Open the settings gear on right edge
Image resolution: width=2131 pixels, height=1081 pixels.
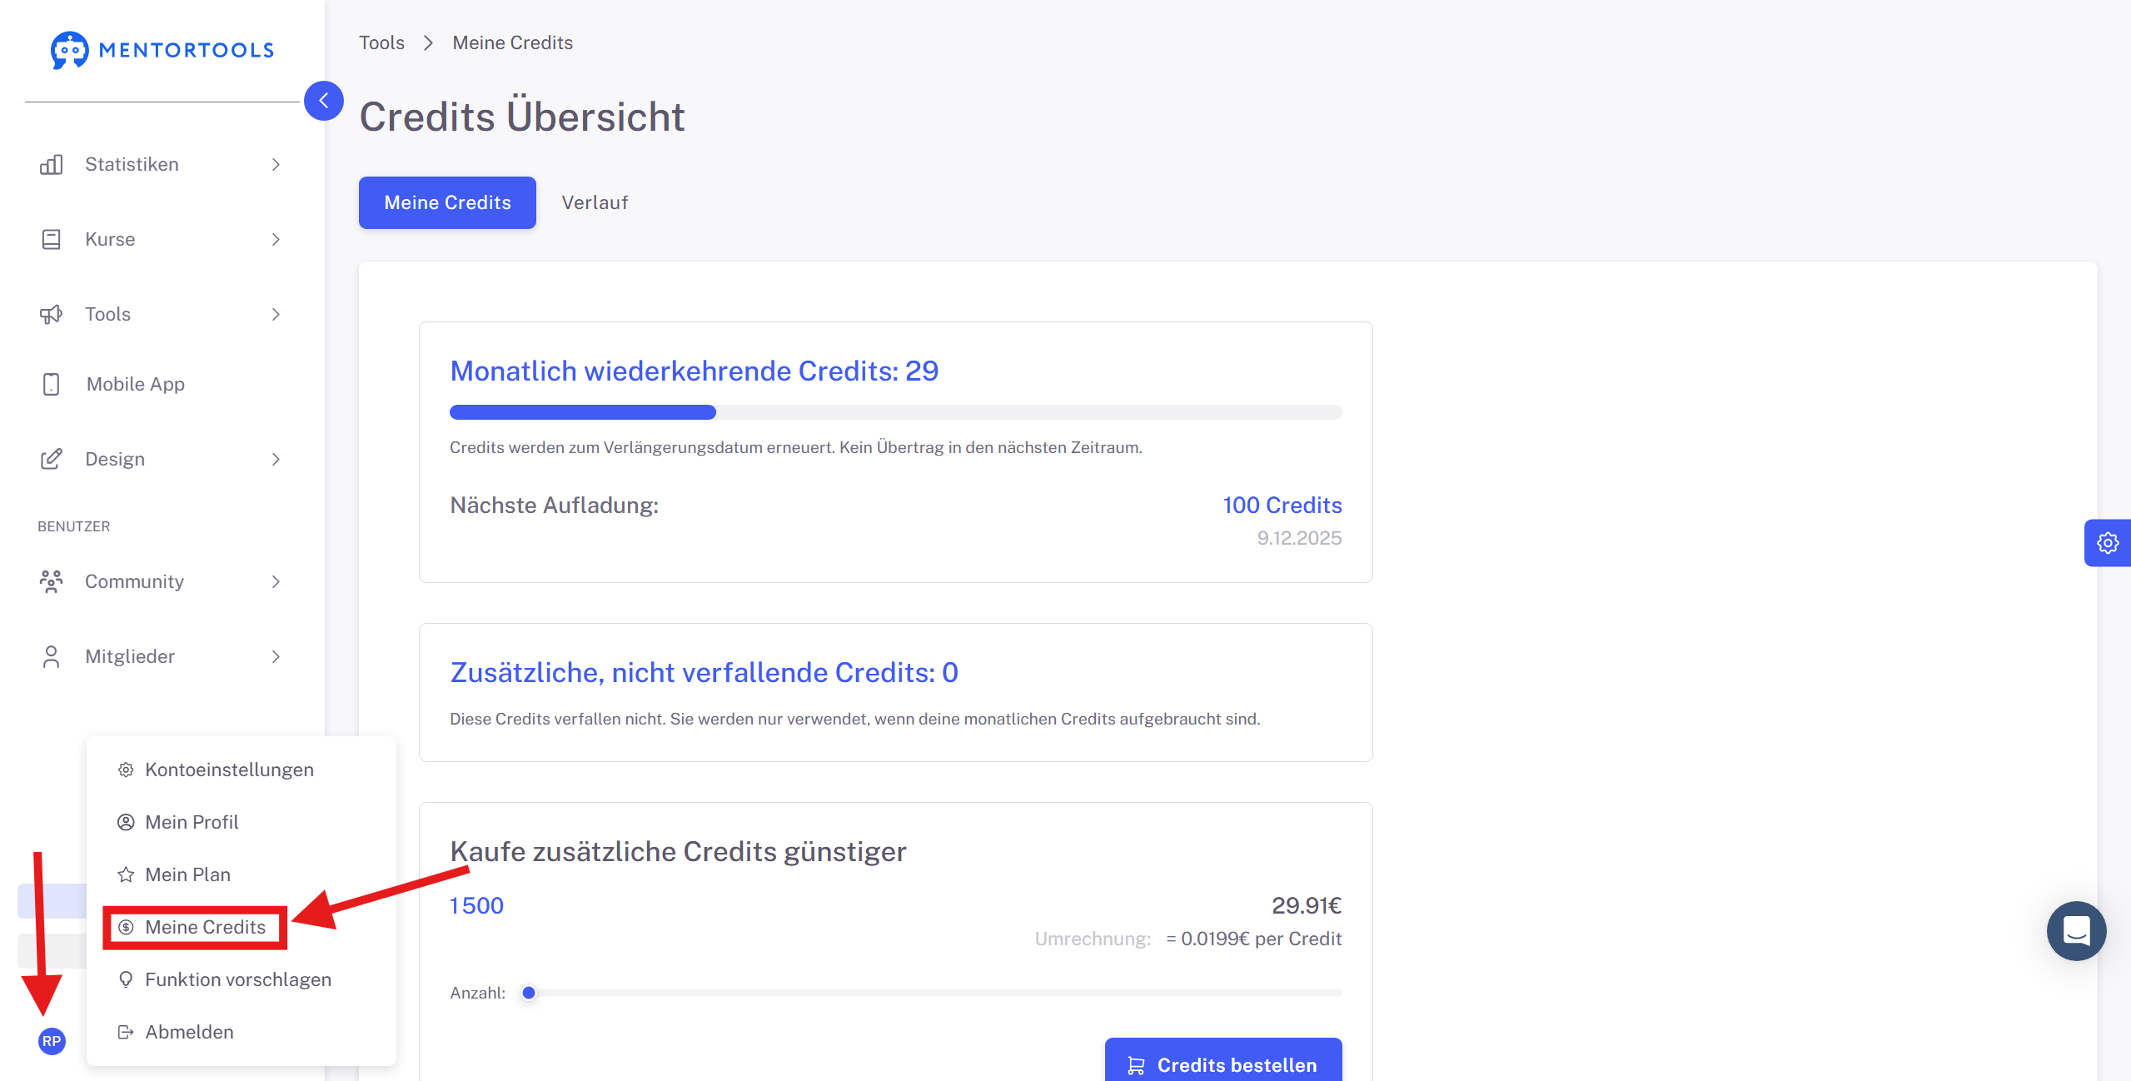[2108, 543]
